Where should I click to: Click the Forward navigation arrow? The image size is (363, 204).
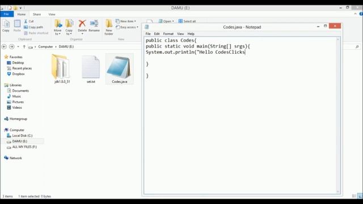pos(11,46)
